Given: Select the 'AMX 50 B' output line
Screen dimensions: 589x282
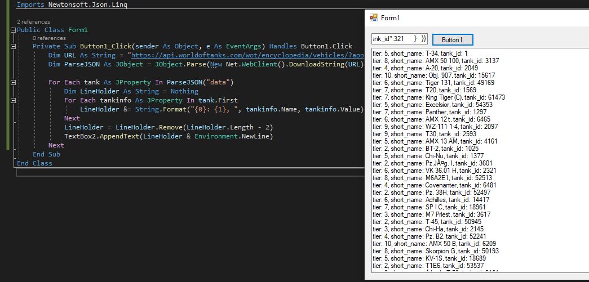Looking at the screenshot, I should tap(434, 244).
